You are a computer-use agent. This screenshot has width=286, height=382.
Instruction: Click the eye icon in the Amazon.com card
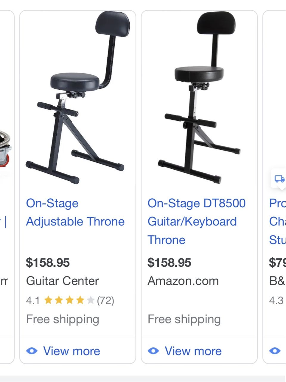pos(153,351)
